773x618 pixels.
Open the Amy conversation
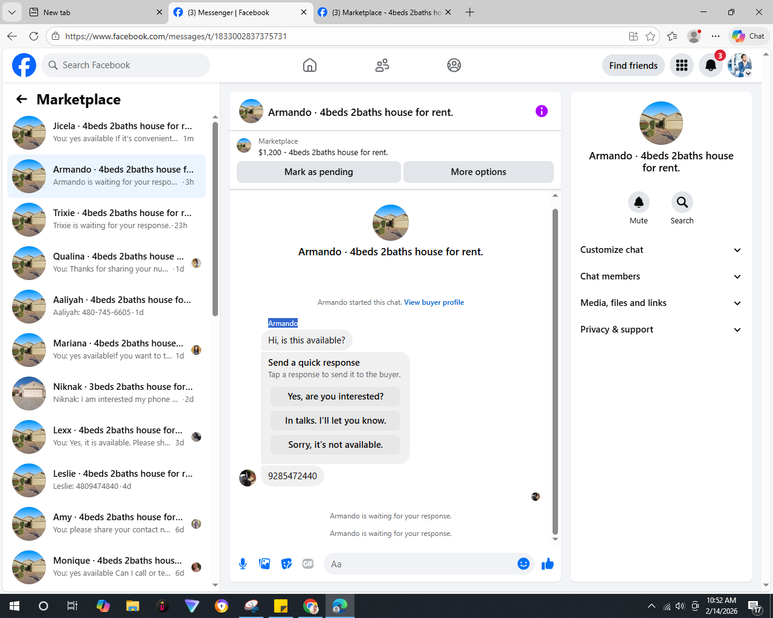(106, 524)
